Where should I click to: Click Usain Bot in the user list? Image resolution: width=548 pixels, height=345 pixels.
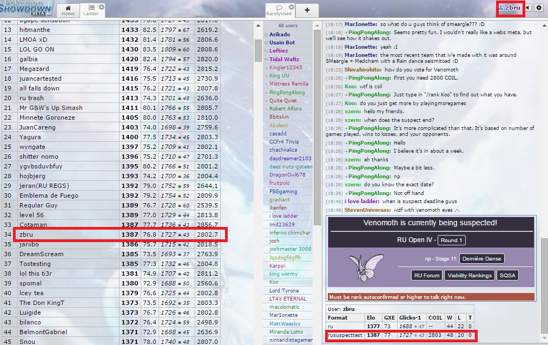pos(282,43)
